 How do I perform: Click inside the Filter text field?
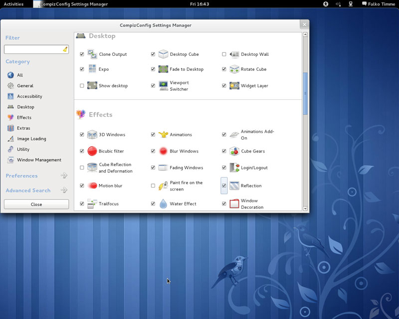[x=36, y=49]
